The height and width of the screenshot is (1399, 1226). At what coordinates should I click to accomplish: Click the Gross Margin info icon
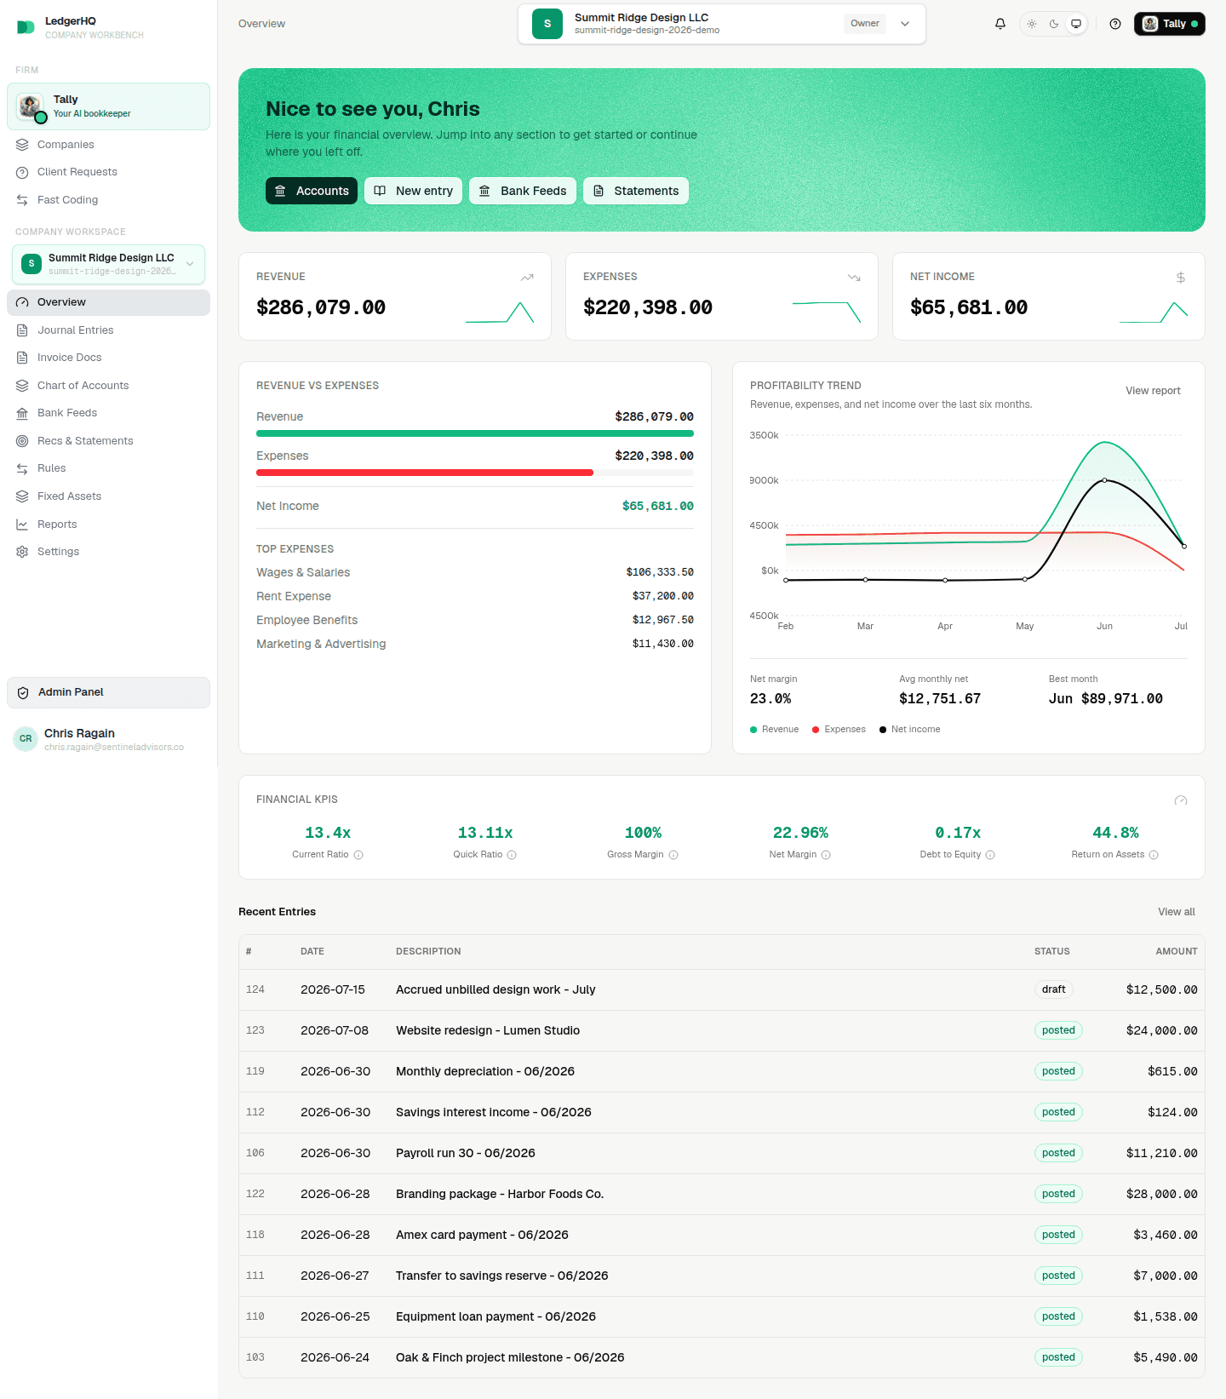(x=673, y=855)
